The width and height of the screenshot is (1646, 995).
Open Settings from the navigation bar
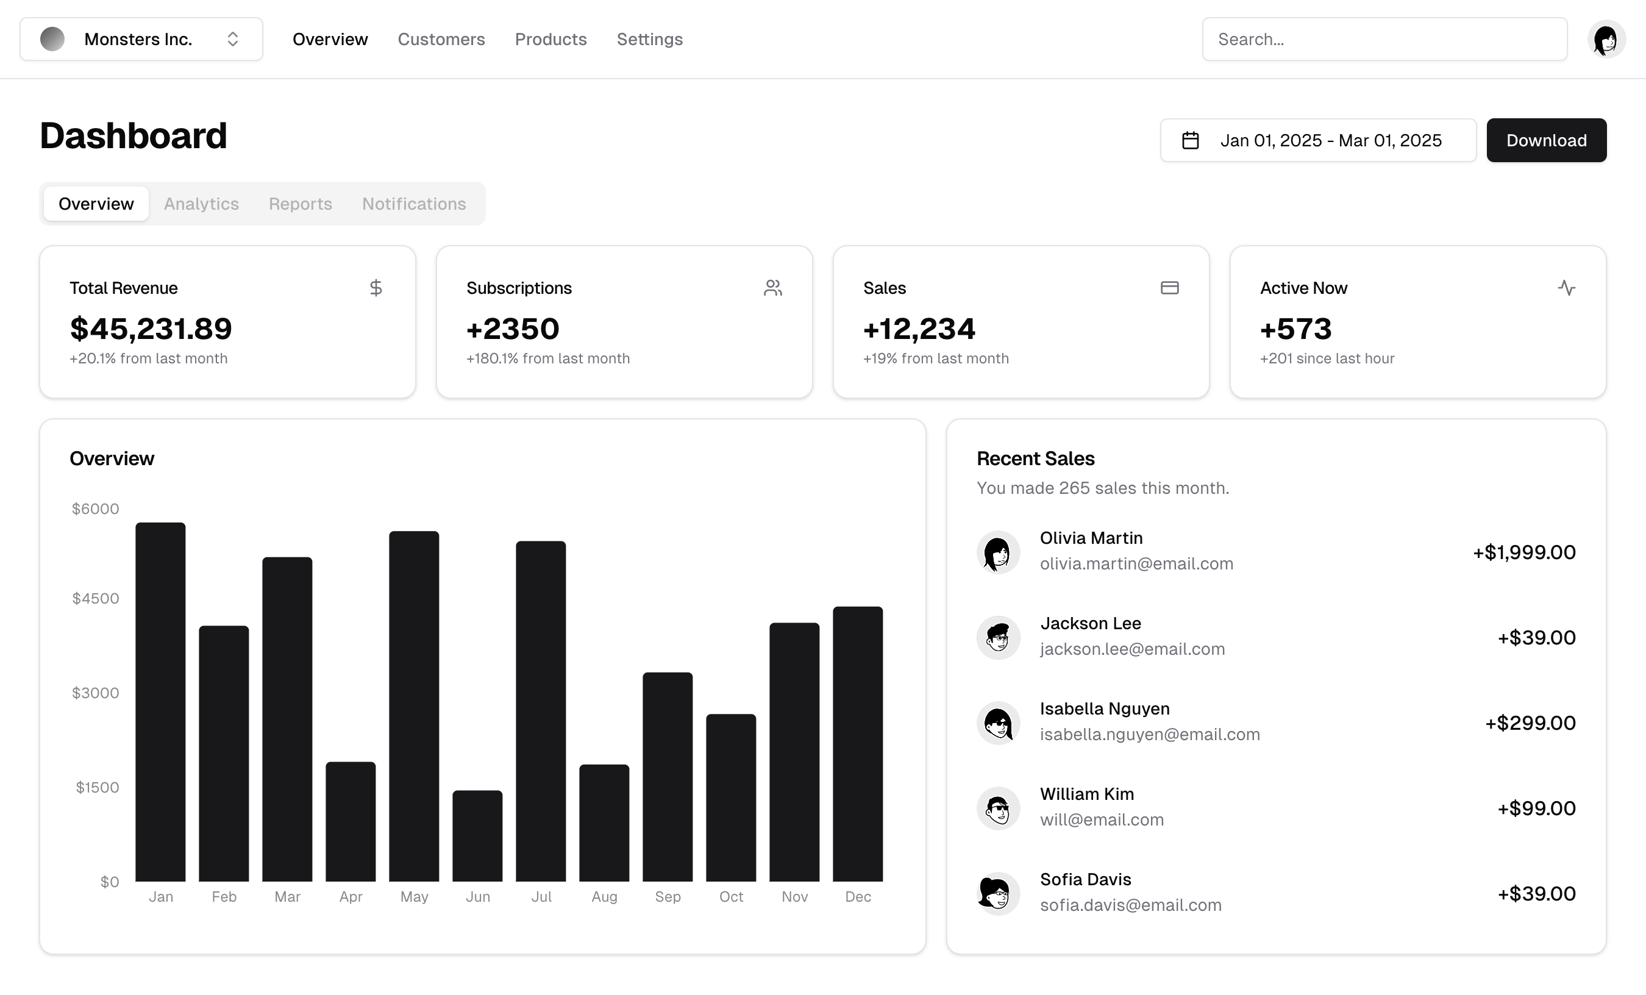(649, 39)
